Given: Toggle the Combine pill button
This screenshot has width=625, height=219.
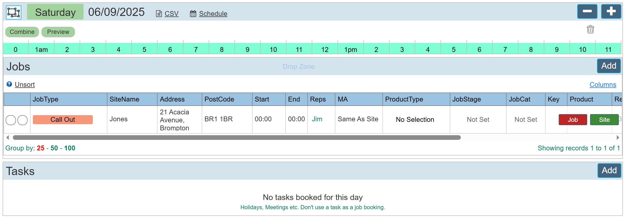Looking at the screenshot, I should point(22,32).
